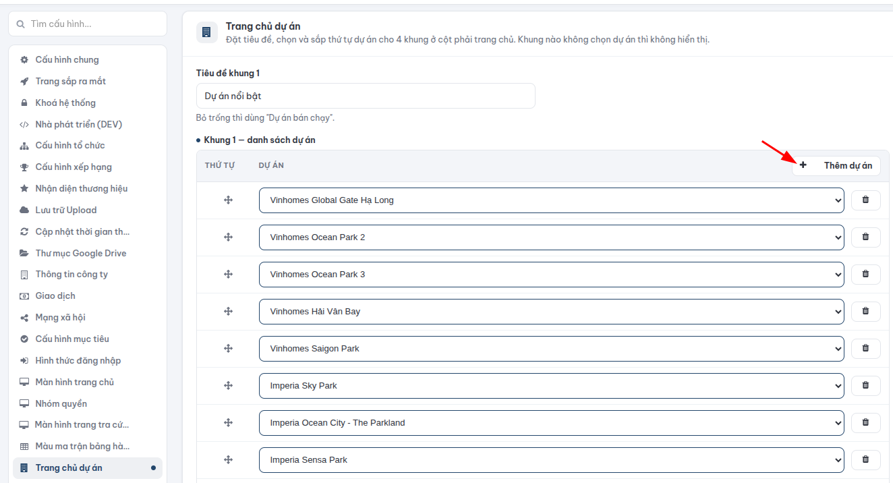Click the move handle for Vinhomes Global Gate Hạ Long
The image size is (893, 483).
[228, 200]
